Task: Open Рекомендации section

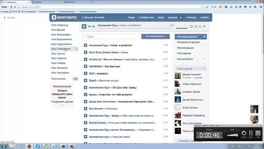Action: [185, 48]
